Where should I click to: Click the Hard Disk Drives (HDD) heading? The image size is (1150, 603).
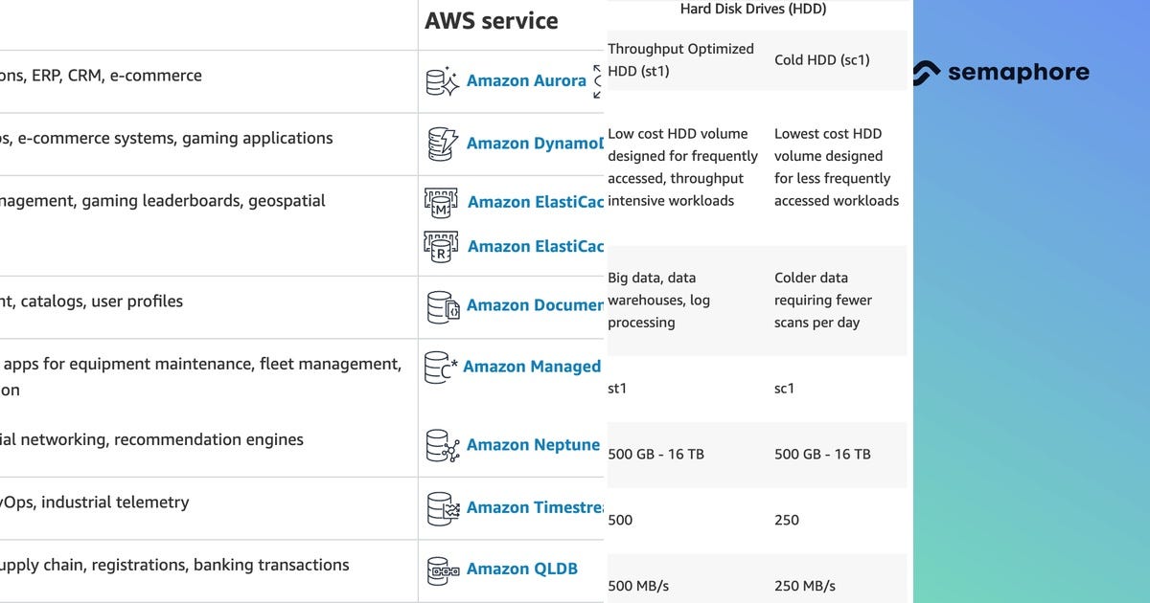753,10
